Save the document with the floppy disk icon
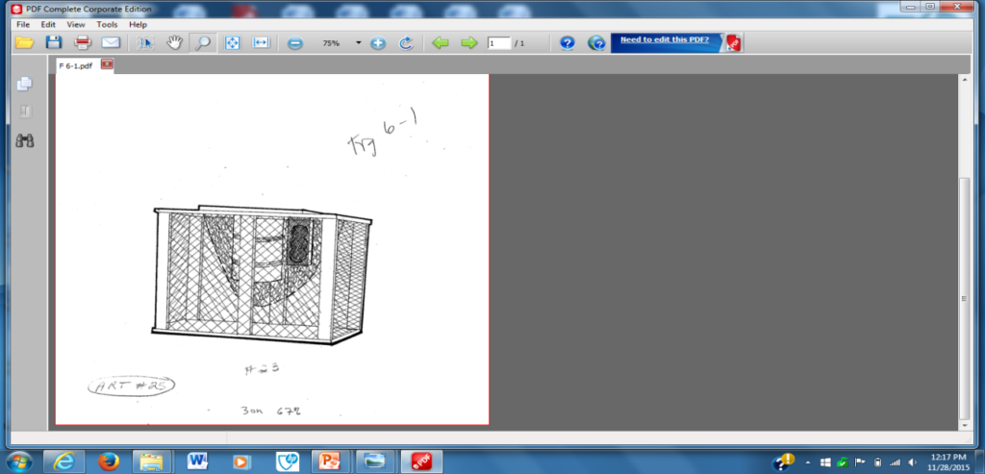Viewport: 985px width, 474px height. (x=54, y=42)
